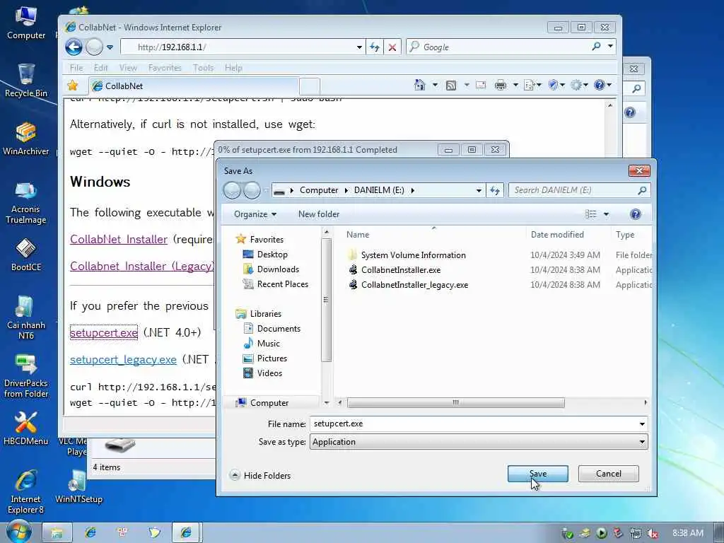The image size is (724, 543).
Task: Open the change view options dropdown
Action: (606, 214)
